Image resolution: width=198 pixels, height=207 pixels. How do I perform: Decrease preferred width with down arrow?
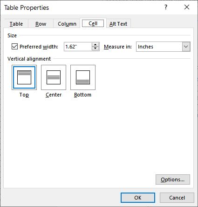tap(95, 48)
